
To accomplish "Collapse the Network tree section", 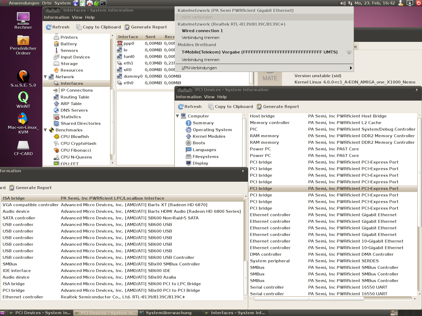I will (x=45, y=77).
